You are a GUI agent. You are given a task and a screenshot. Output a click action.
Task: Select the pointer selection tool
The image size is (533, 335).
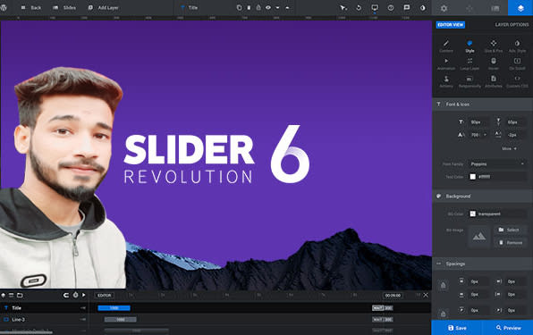tap(343, 7)
